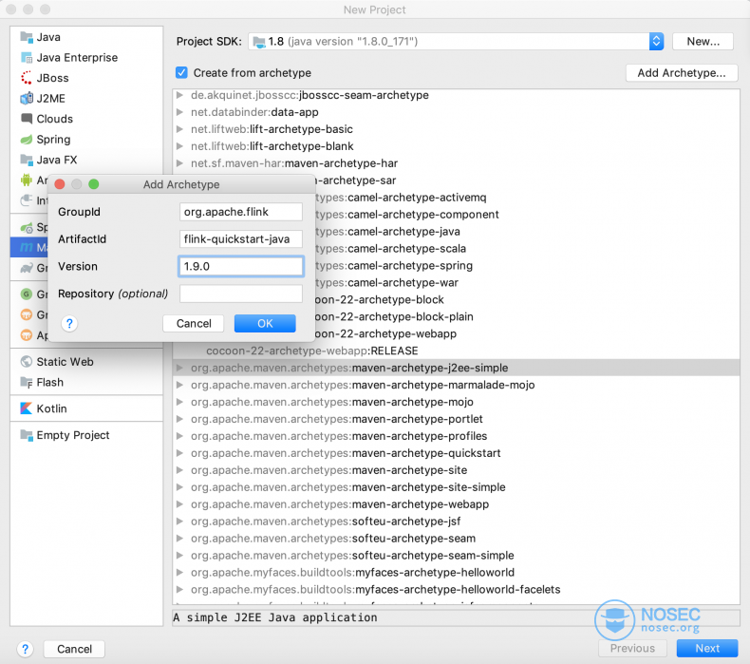This screenshot has width=750, height=664.
Task: Pick the Clouds icon in sidebar
Action: pos(27,119)
